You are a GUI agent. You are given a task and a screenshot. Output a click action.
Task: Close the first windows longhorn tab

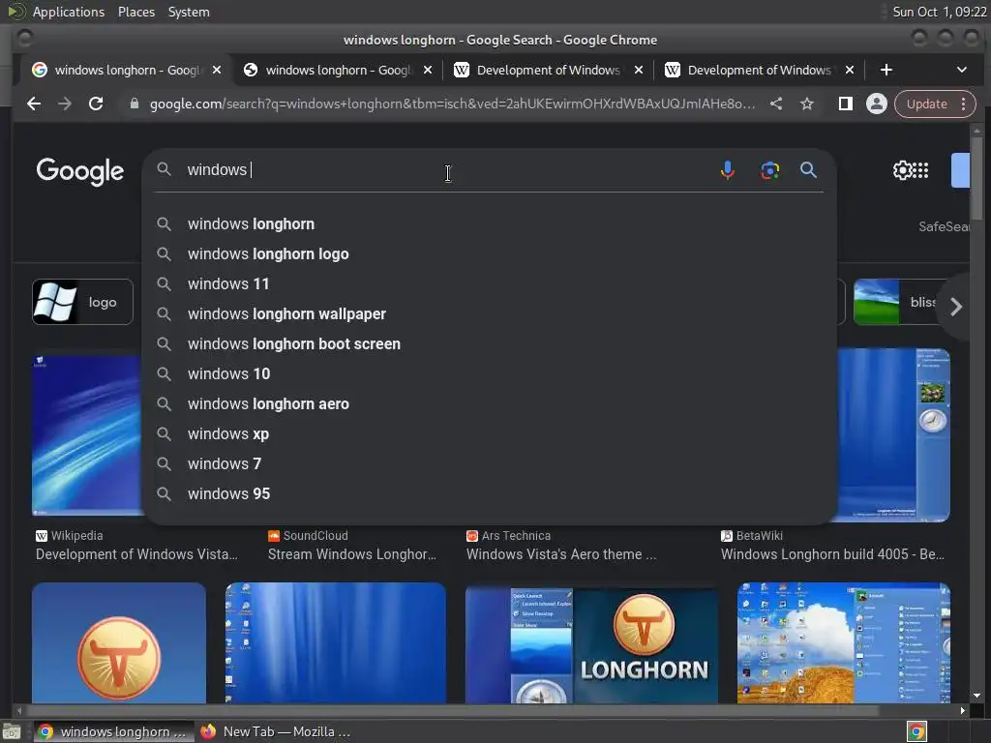(x=217, y=70)
